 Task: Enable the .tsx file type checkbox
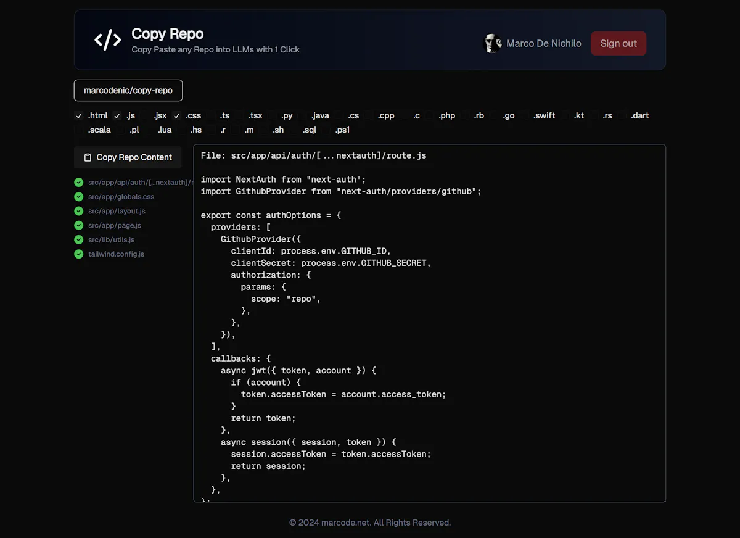coord(239,115)
